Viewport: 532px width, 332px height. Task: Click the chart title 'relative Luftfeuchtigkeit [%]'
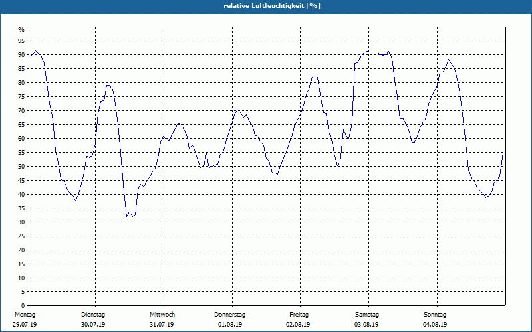pos(272,6)
